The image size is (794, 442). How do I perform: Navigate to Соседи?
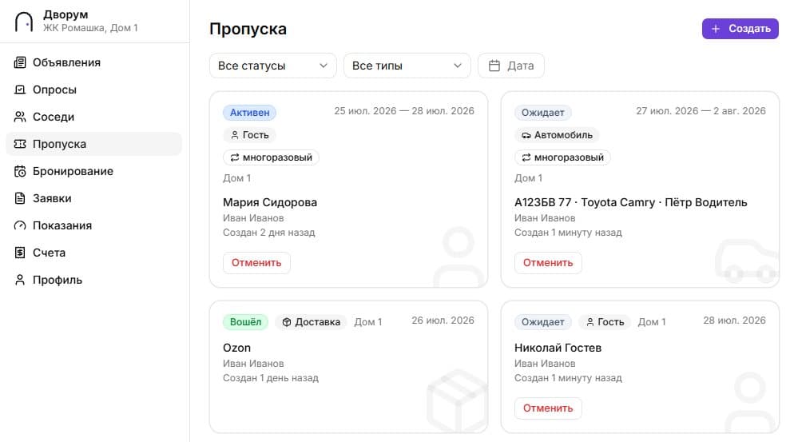(x=93, y=117)
